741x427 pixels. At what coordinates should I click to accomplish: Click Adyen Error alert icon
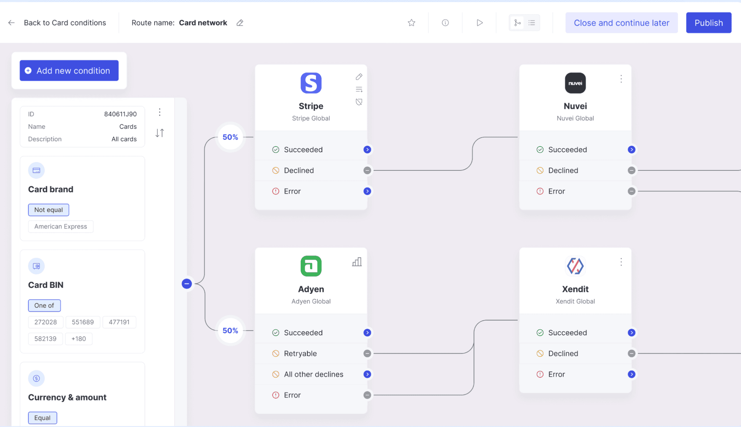tap(276, 395)
